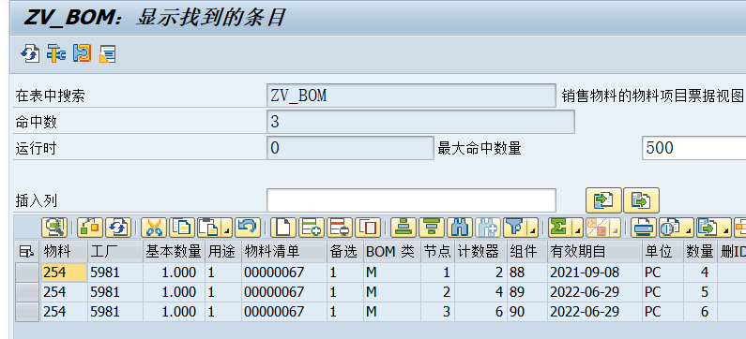Viewport: 746px width, 339px height.
Task: Click the Duplicate row icon
Action: click(x=368, y=228)
